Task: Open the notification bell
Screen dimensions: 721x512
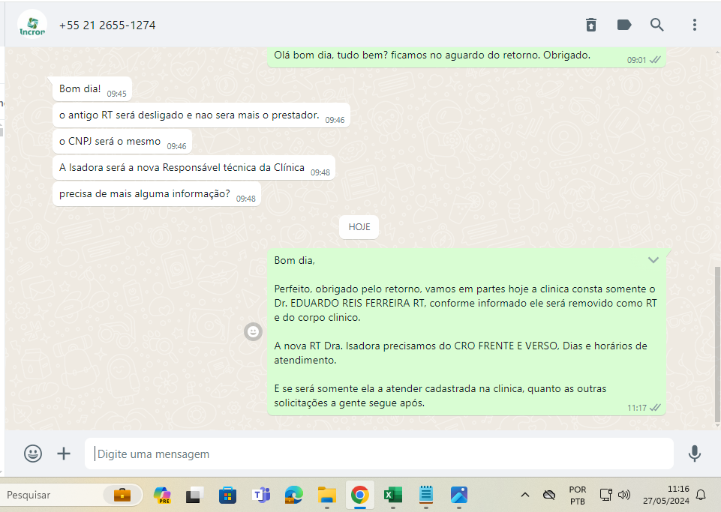Action: tap(701, 495)
